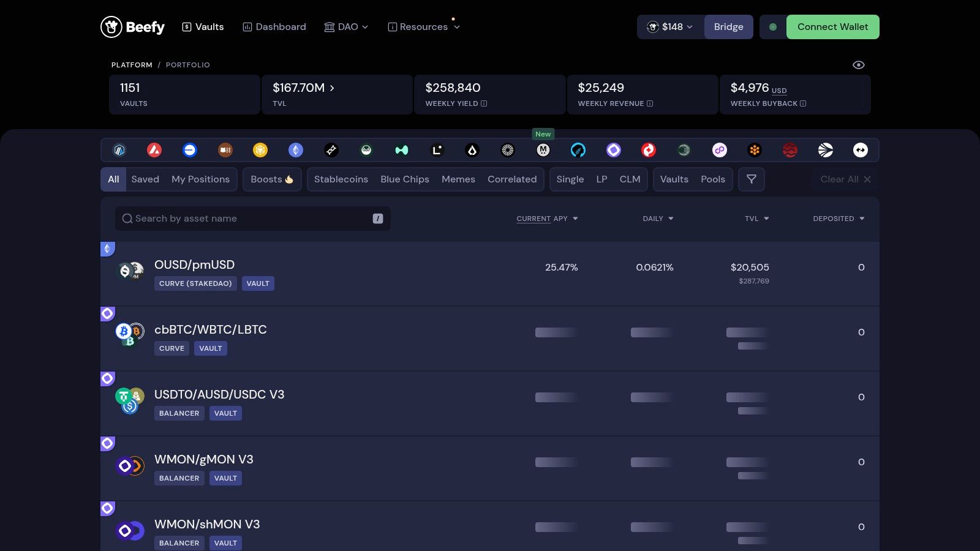Filter by Vaults strategy type
980x551 pixels.
click(674, 179)
